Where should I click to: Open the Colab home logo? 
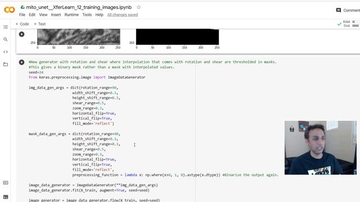pyautogui.click(x=10, y=10)
